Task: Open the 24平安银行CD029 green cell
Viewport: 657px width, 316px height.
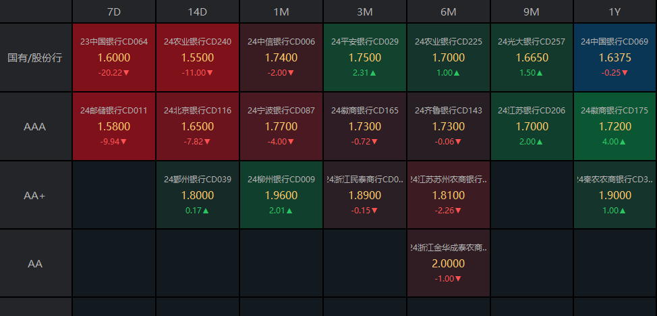Action: (x=365, y=57)
